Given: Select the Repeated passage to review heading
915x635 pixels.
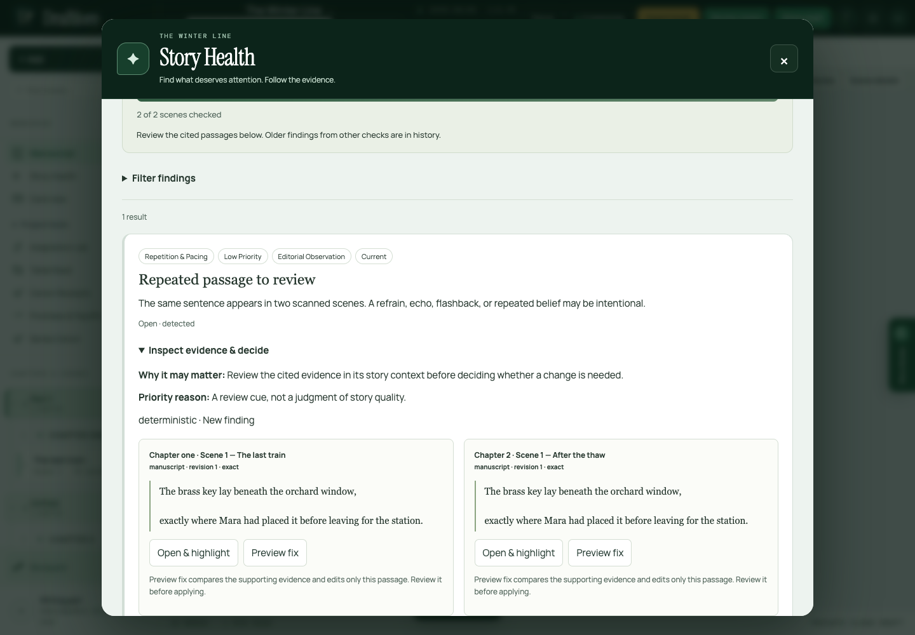Looking at the screenshot, I should click(227, 280).
